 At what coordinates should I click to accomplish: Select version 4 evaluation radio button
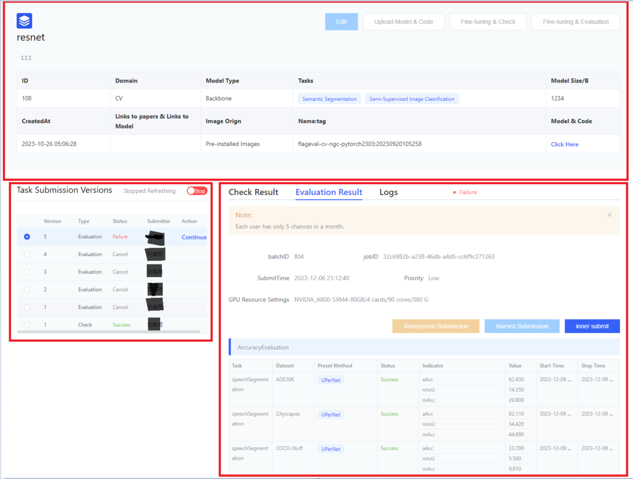pos(27,254)
